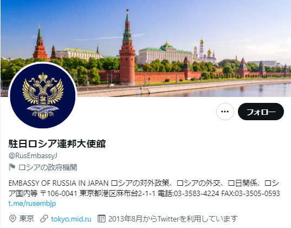Click the @RusEmbassyJ handle

coord(33,155)
